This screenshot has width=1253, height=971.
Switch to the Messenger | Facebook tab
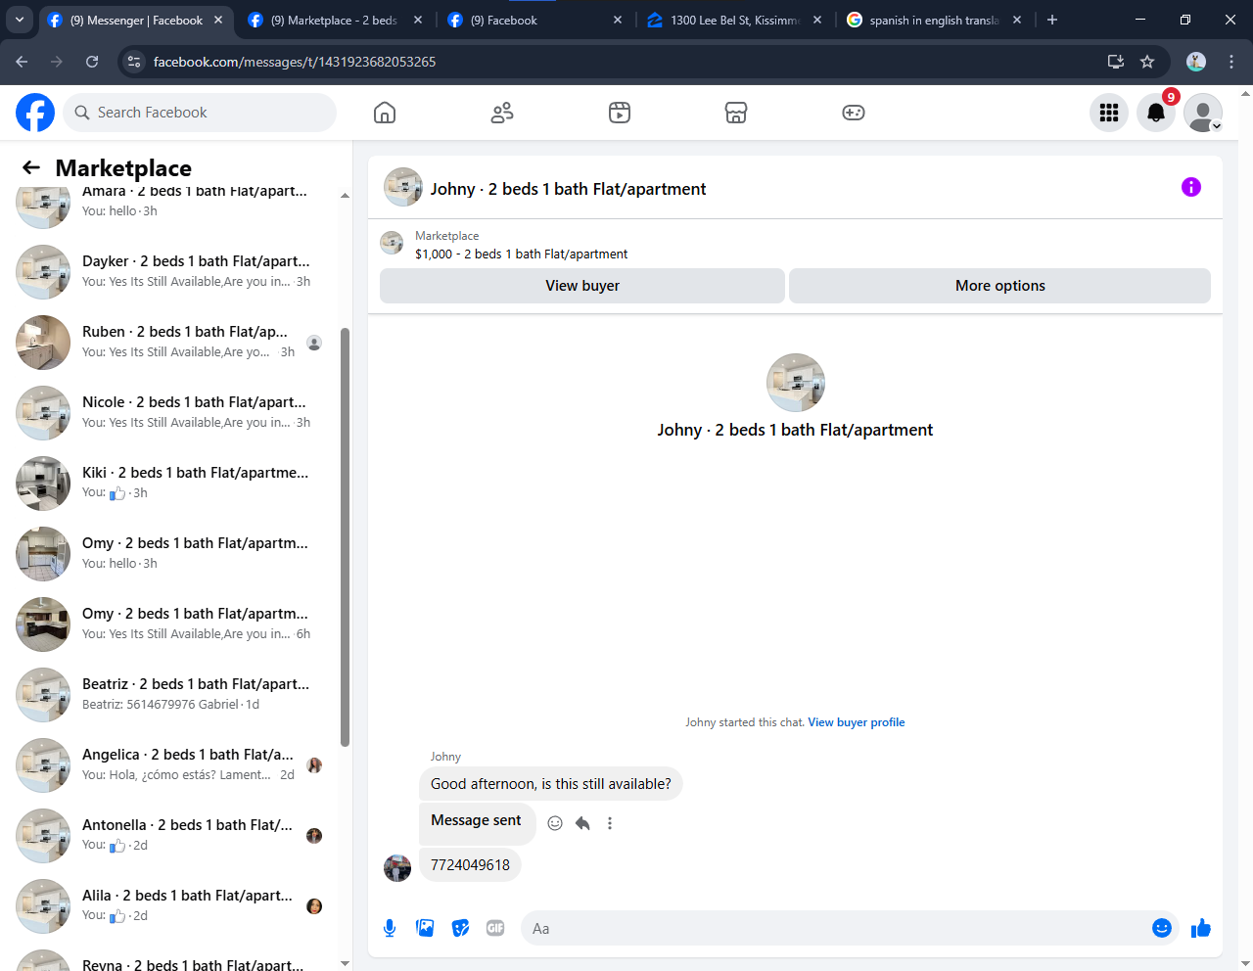(135, 20)
